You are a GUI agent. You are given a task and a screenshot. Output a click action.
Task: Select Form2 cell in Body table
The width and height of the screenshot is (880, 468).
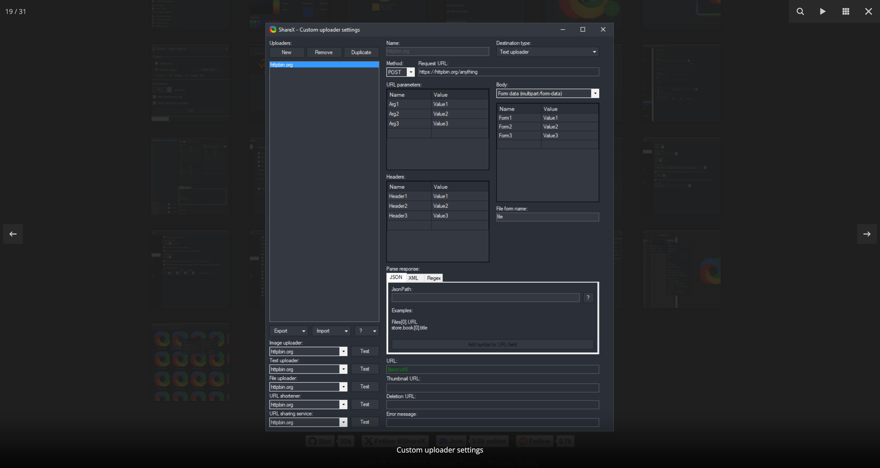(519, 127)
